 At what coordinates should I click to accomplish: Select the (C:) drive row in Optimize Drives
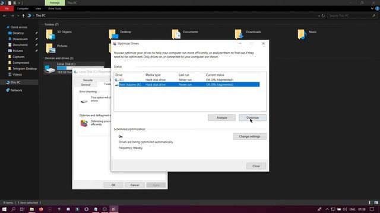(x=187, y=80)
